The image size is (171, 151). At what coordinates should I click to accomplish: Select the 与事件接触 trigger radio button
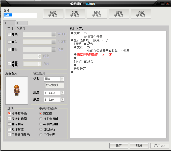pos(41,124)
